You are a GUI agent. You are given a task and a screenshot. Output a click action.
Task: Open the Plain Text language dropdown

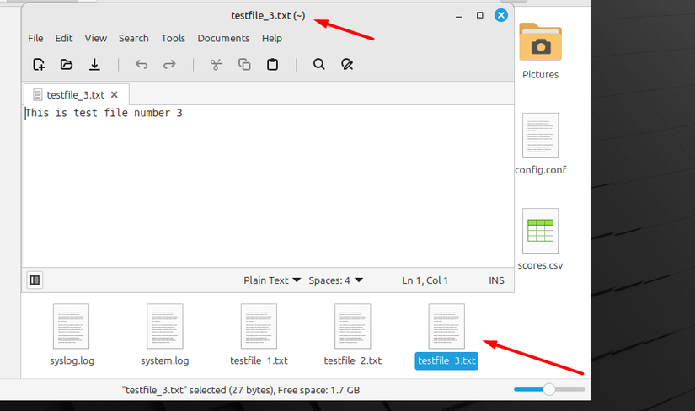pos(272,280)
